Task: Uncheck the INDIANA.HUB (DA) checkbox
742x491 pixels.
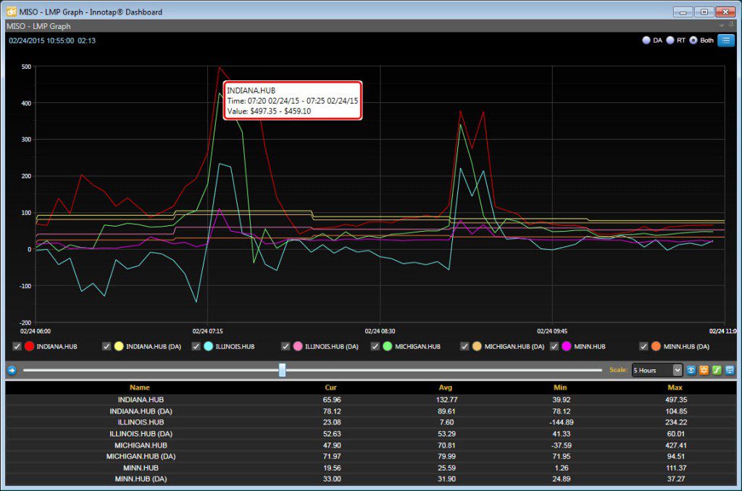Action: click(x=107, y=346)
